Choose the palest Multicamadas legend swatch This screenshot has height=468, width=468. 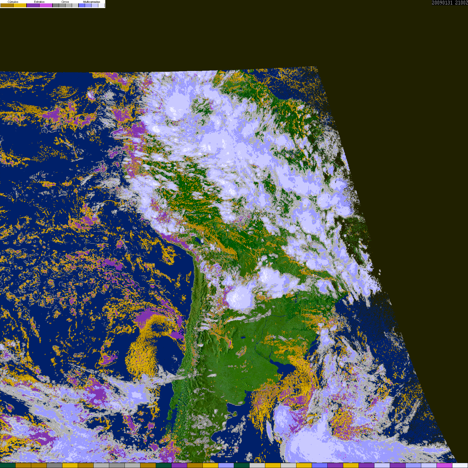[x=101, y=5]
